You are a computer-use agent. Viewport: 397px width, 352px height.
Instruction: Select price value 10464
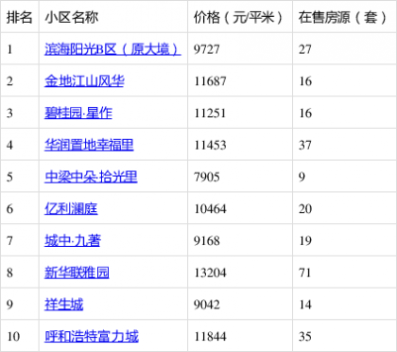210,209
